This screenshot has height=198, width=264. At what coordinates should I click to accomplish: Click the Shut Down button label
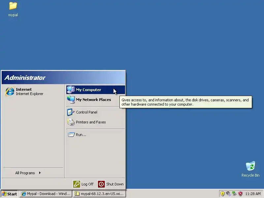[115, 184]
